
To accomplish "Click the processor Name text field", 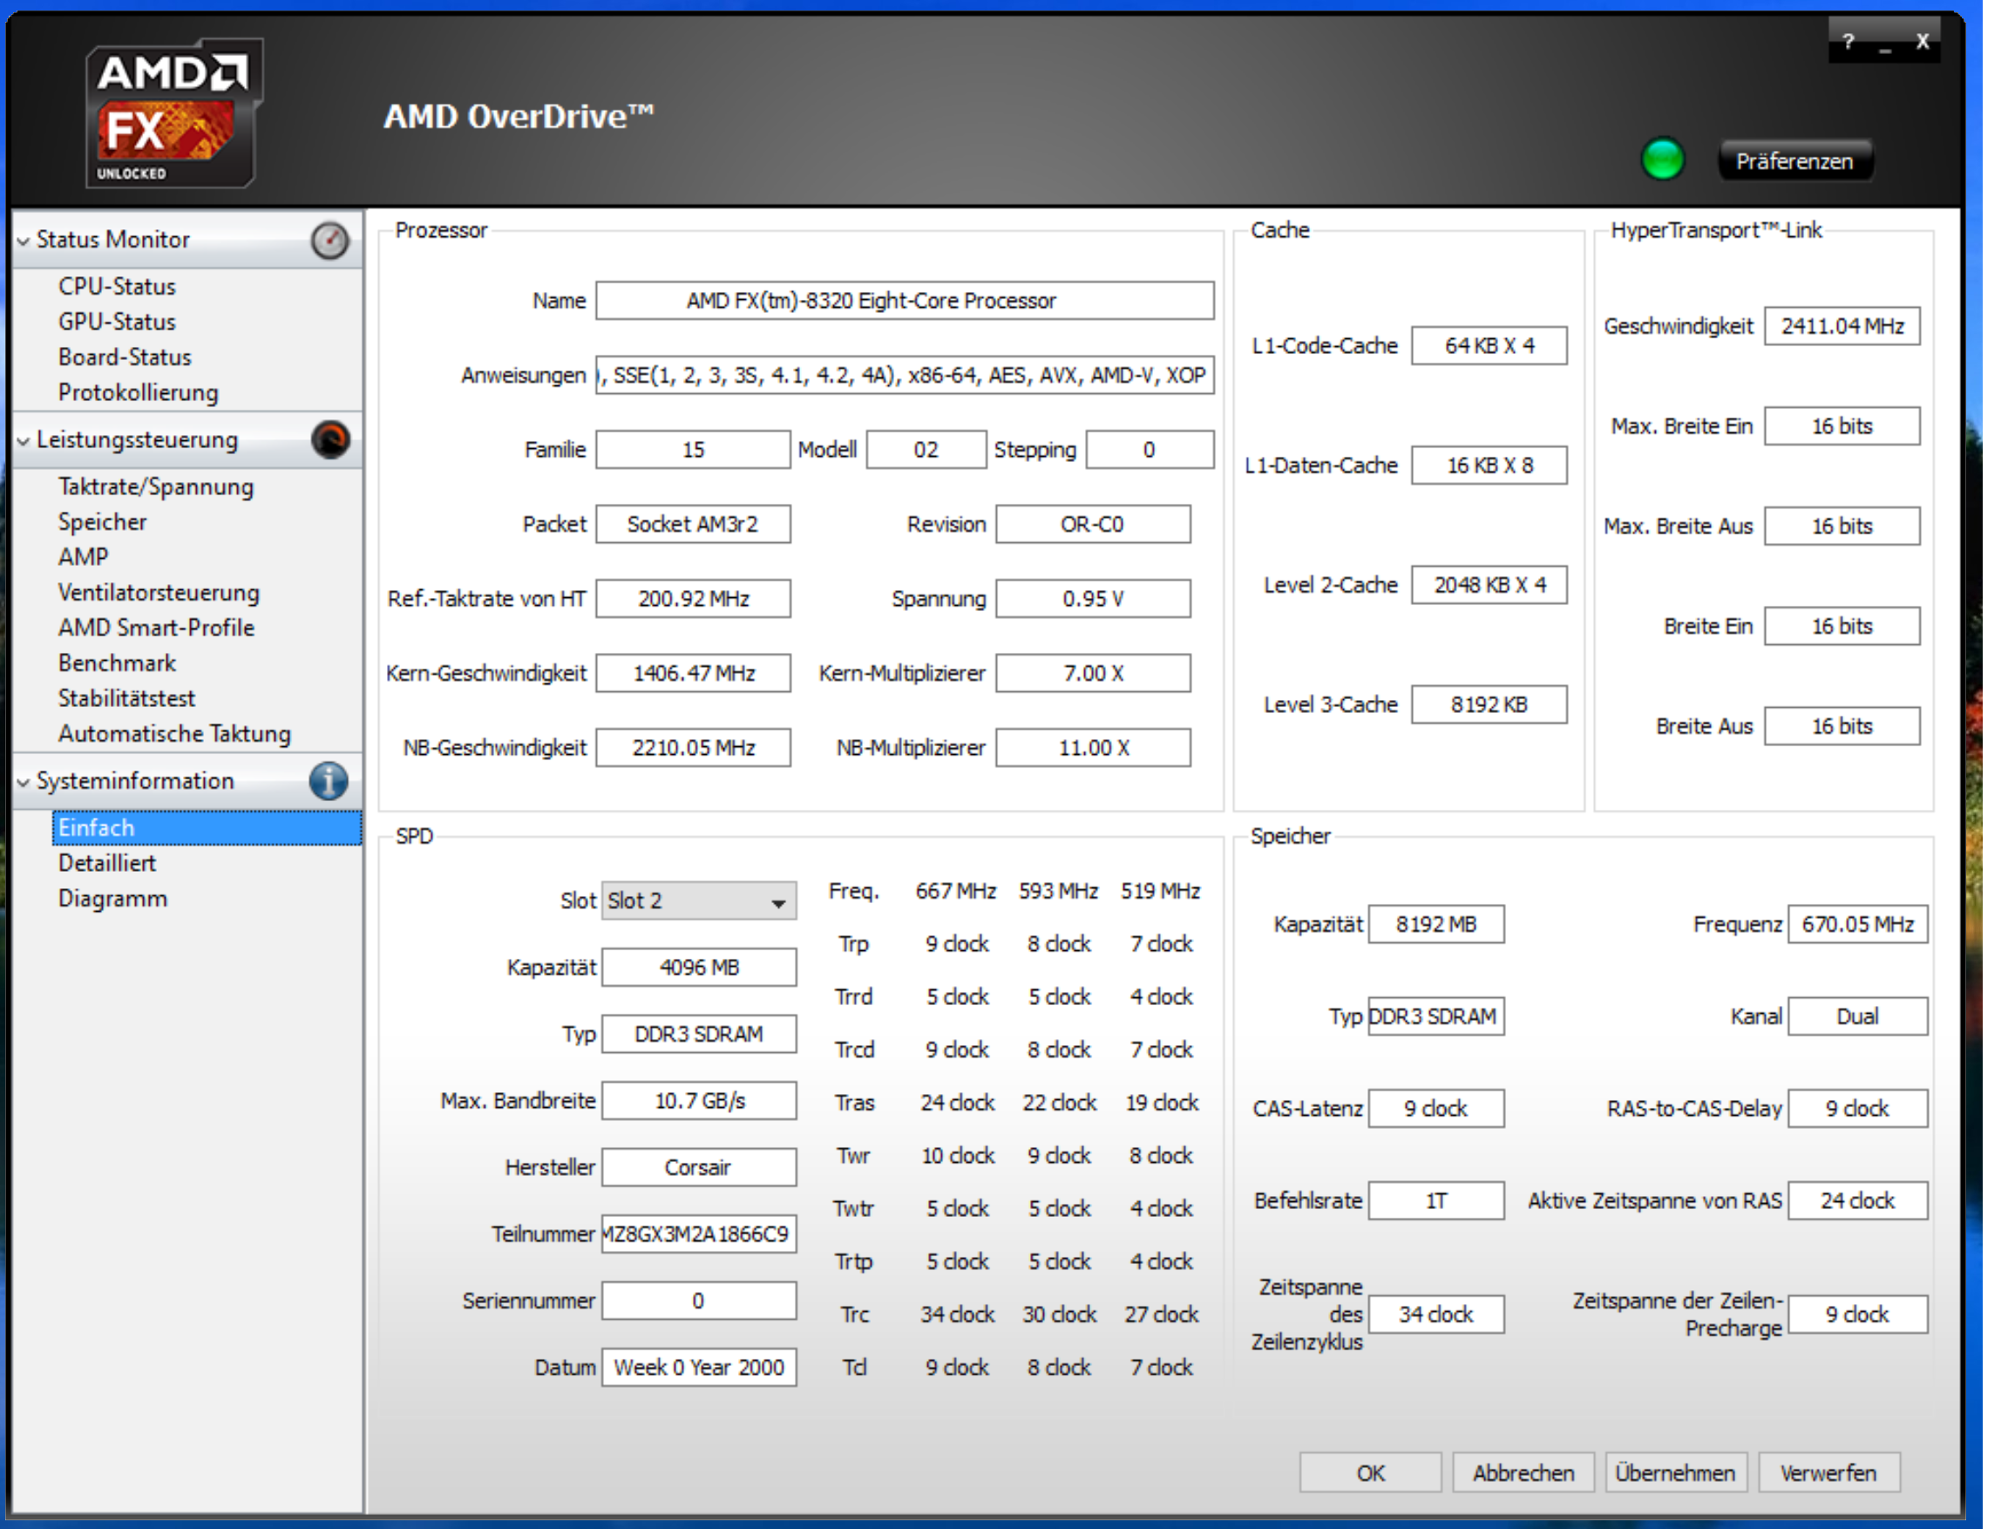I will point(905,302).
